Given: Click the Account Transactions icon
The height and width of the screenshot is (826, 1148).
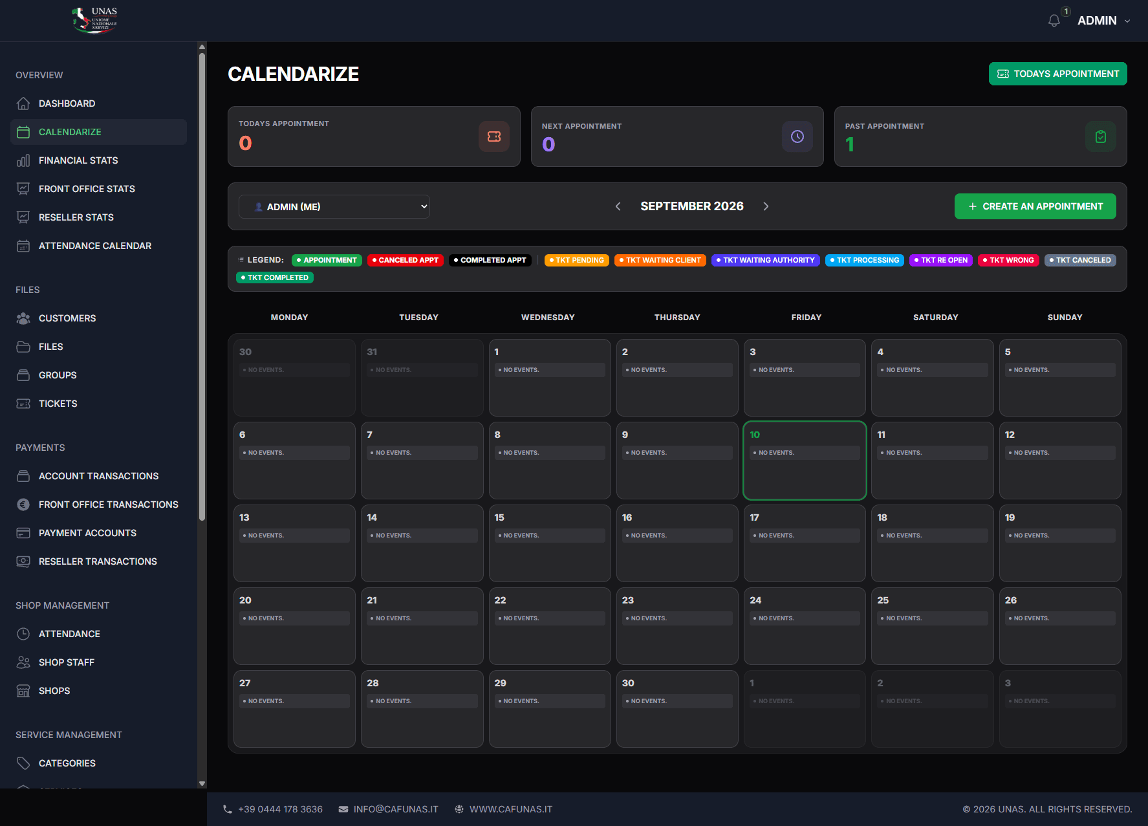Looking at the screenshot, I should click(x=23, y=476).
